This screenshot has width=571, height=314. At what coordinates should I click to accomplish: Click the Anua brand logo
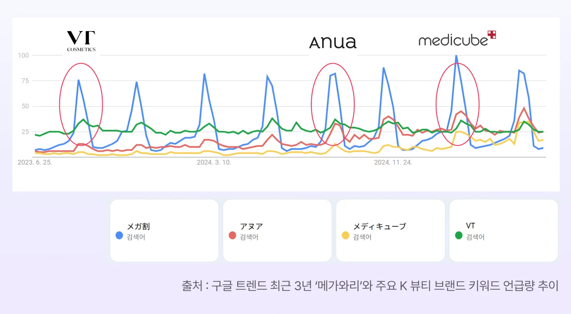[333, 43]
